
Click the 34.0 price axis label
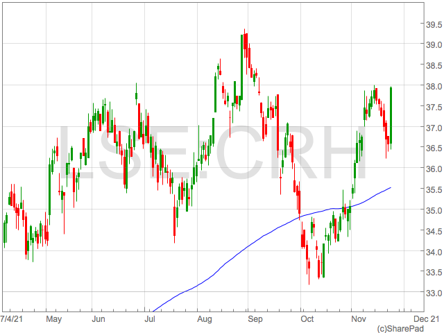[434, 253]
